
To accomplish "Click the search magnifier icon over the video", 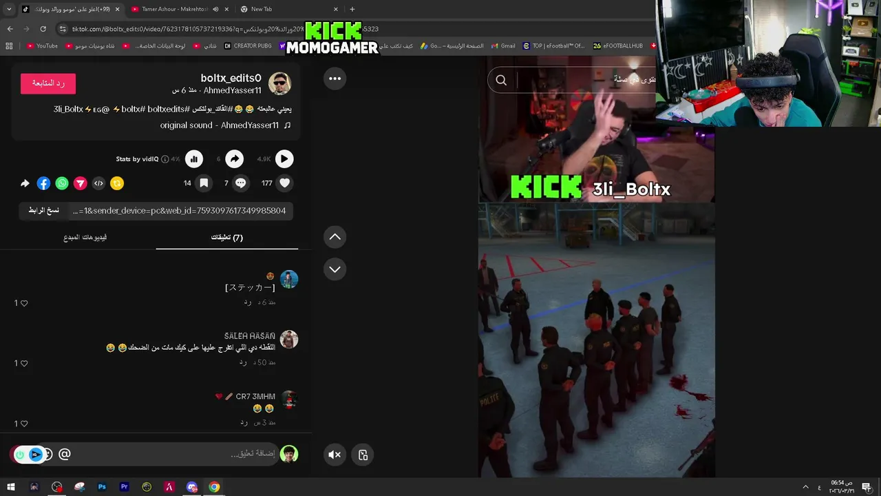I will (501, 81).
